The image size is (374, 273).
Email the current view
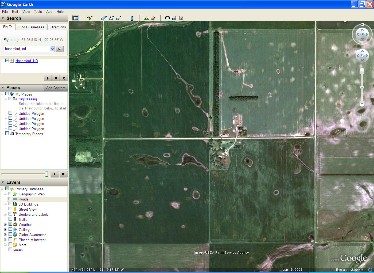coord(167,18)
